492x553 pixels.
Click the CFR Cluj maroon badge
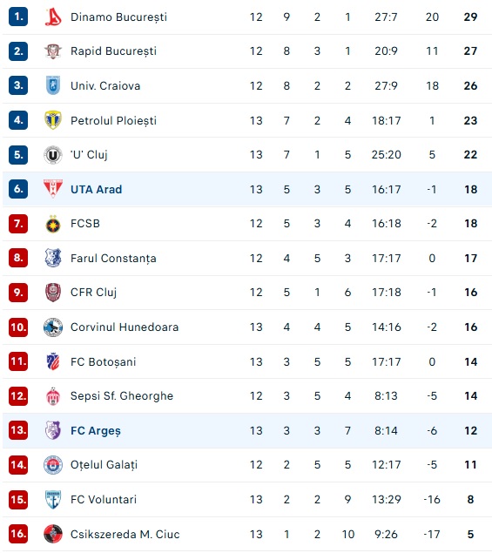pos(53,293)
